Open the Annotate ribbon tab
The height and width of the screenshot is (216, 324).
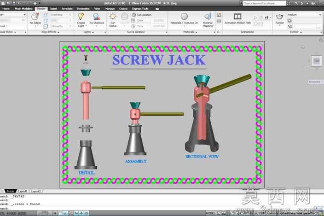point(67,9)
